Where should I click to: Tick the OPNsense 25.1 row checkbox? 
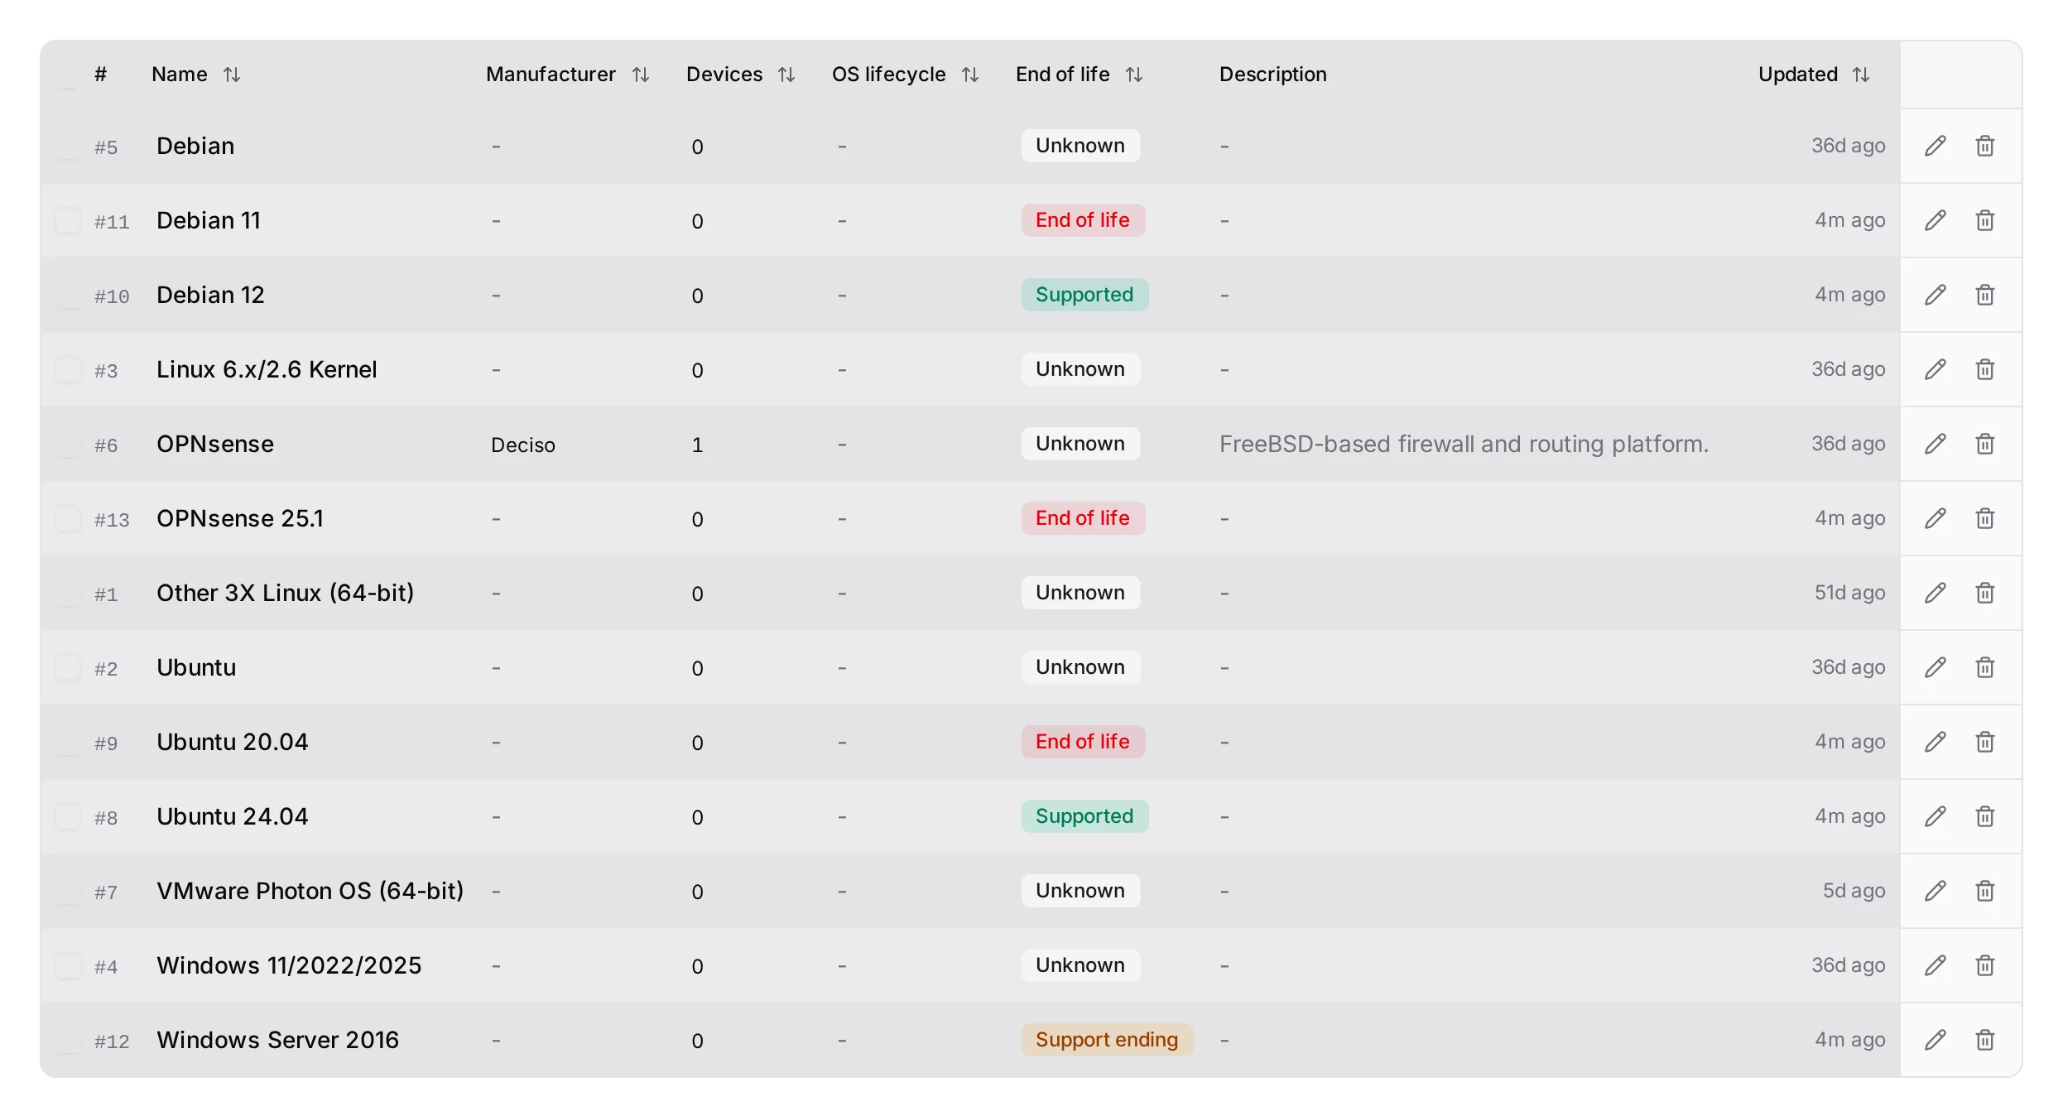68,518
